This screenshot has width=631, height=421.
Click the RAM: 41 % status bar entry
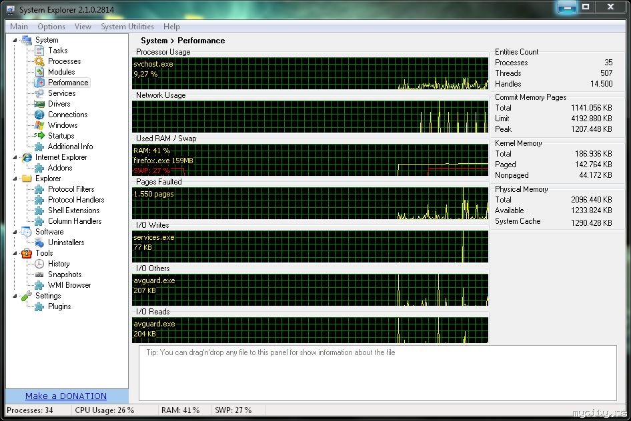(x=180, y=410)
